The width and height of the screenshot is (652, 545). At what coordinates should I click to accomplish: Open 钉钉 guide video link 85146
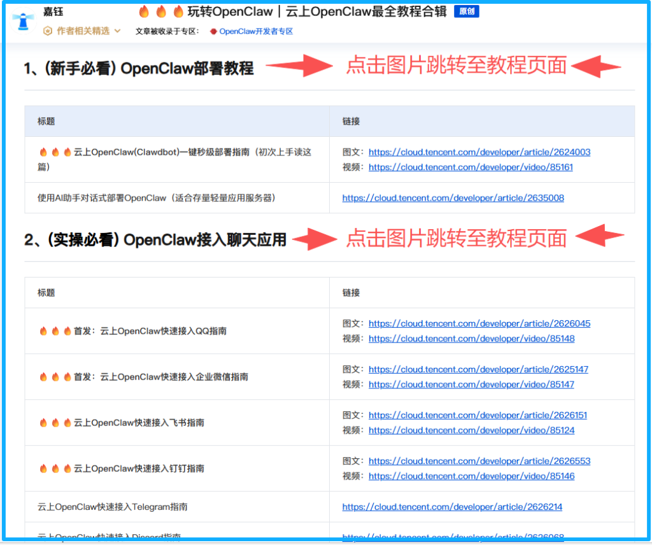point(471,476)
